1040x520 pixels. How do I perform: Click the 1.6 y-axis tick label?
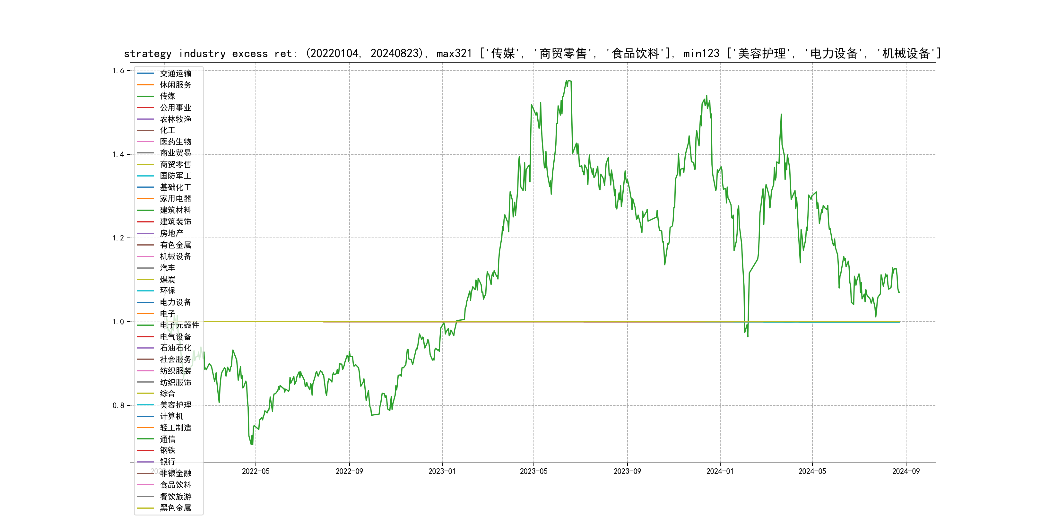click(118, 71)
